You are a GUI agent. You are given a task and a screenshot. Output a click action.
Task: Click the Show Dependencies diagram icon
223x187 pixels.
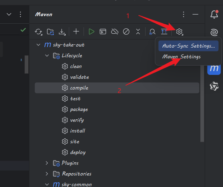click(x=164, y=32)
